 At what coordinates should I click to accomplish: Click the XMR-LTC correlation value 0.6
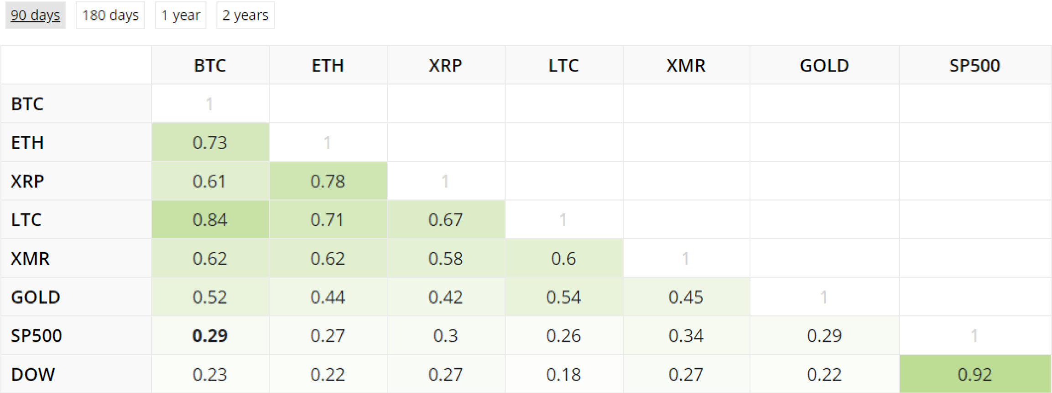coord(563,259)
